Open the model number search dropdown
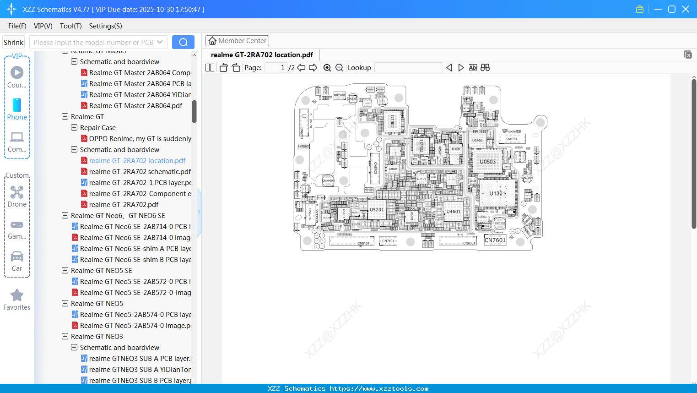Viewport: 697px width, 393px height. (x=159, y=42)
